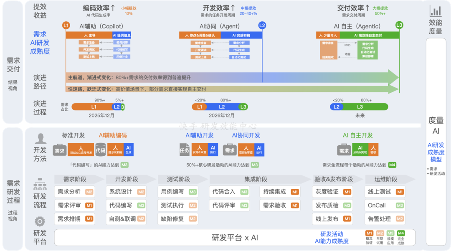Toggle the M1 badge on 需求排期

(x=89, y=219)
